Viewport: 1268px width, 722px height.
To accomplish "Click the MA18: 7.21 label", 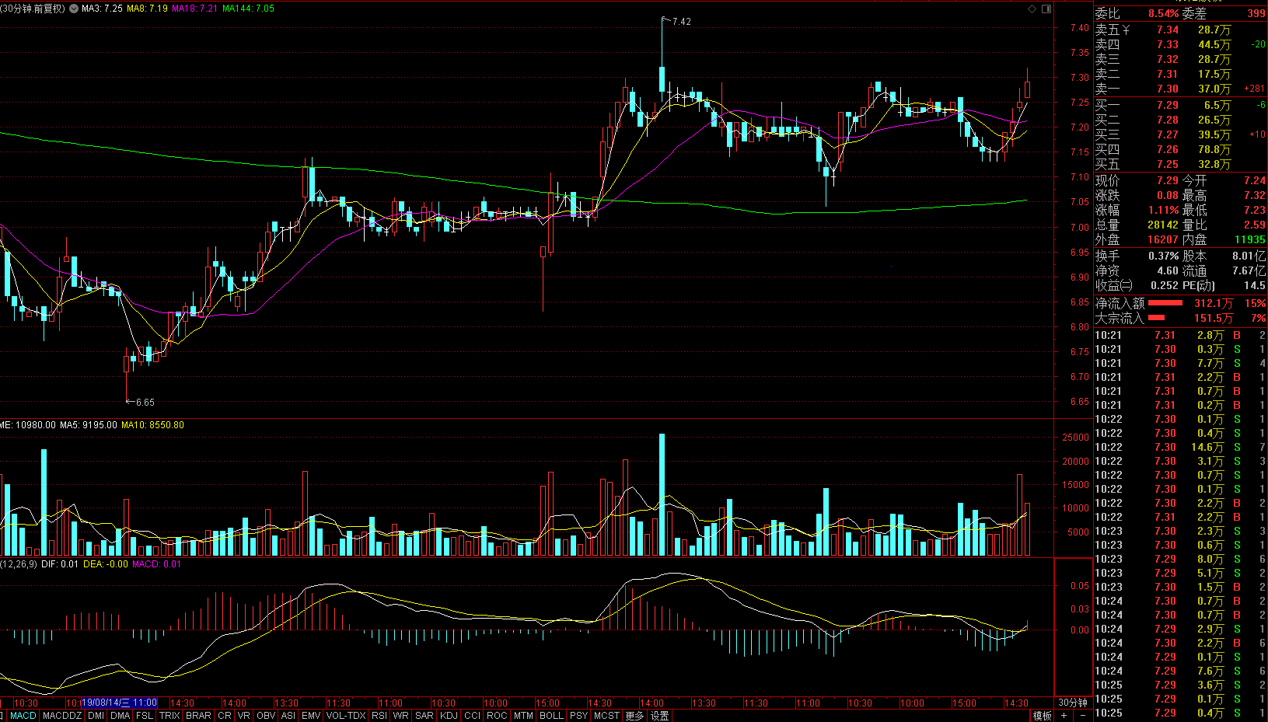I will coord(194,9).
